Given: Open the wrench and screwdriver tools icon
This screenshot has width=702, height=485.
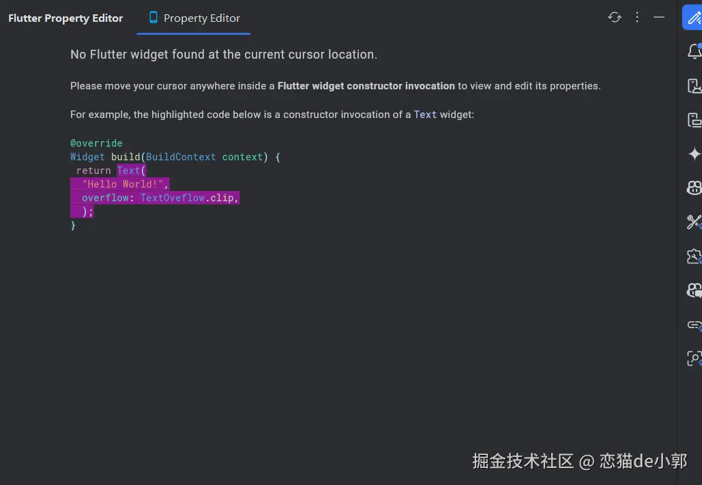Looking at the screenshot, I should (694, 222).
